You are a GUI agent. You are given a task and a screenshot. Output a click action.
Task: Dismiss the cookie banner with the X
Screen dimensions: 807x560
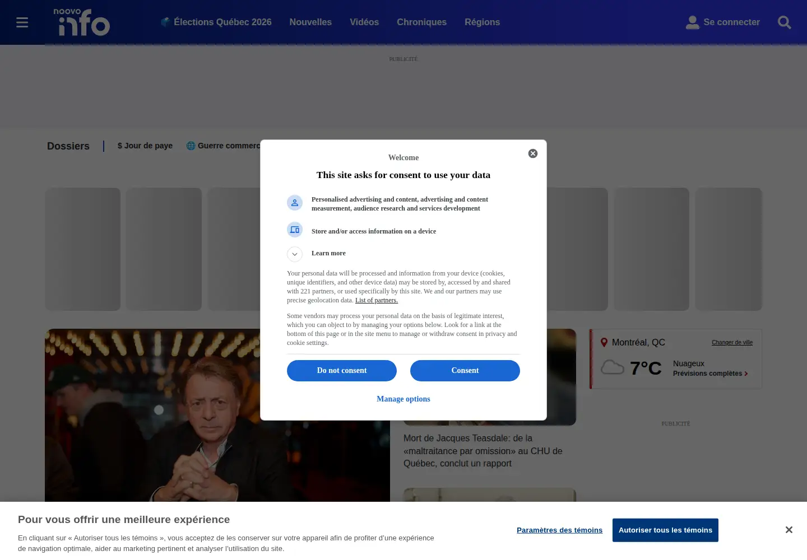tap(789, 530)
